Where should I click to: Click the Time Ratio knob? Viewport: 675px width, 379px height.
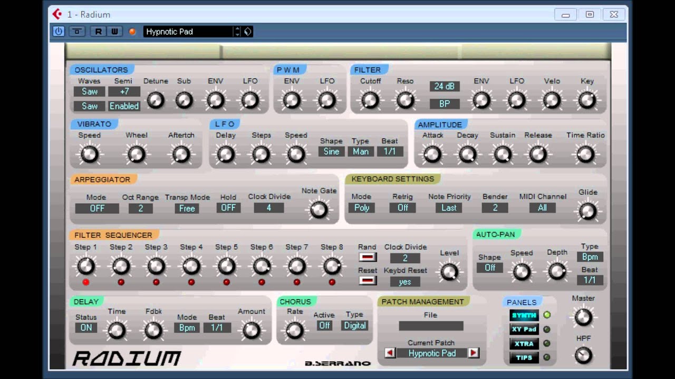click(x=585, y=154)
